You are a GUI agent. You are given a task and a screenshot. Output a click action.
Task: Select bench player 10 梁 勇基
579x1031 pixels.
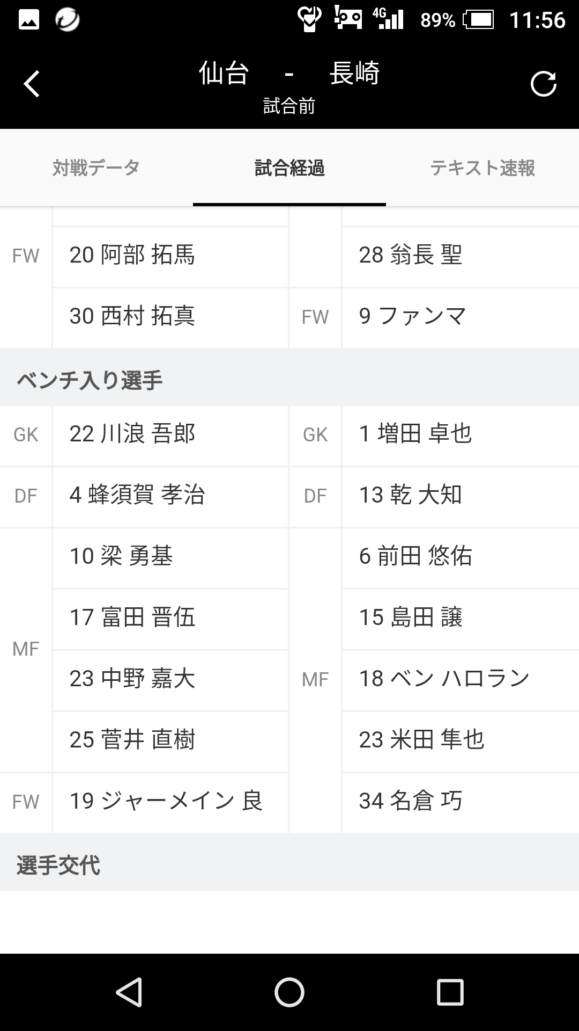(x=170, y=557)
